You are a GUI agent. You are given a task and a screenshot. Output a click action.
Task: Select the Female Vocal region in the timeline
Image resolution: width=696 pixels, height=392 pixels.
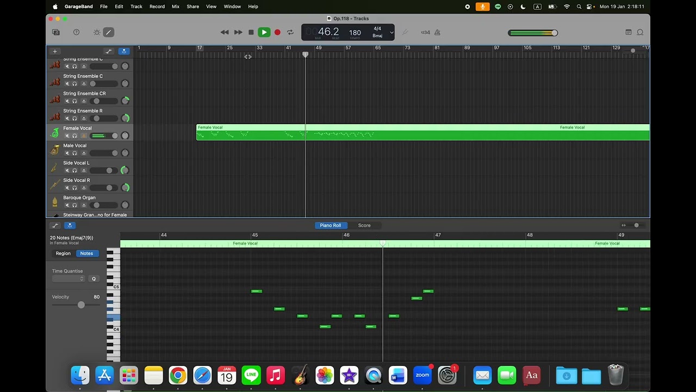[x=423, y=132]
